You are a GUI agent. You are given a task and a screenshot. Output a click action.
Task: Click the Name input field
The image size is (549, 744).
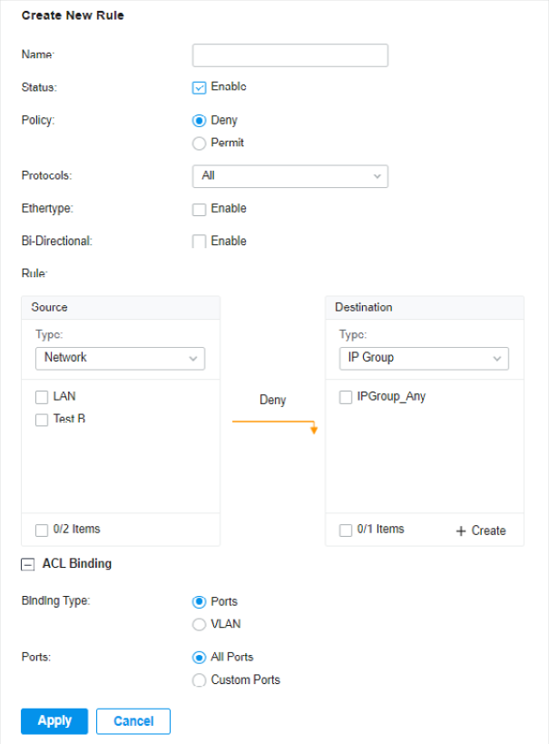pyautogui.click(x=290, y=55)
